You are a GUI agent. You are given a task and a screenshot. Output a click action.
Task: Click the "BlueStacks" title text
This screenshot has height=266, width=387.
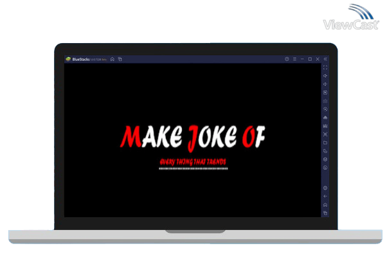81,60
